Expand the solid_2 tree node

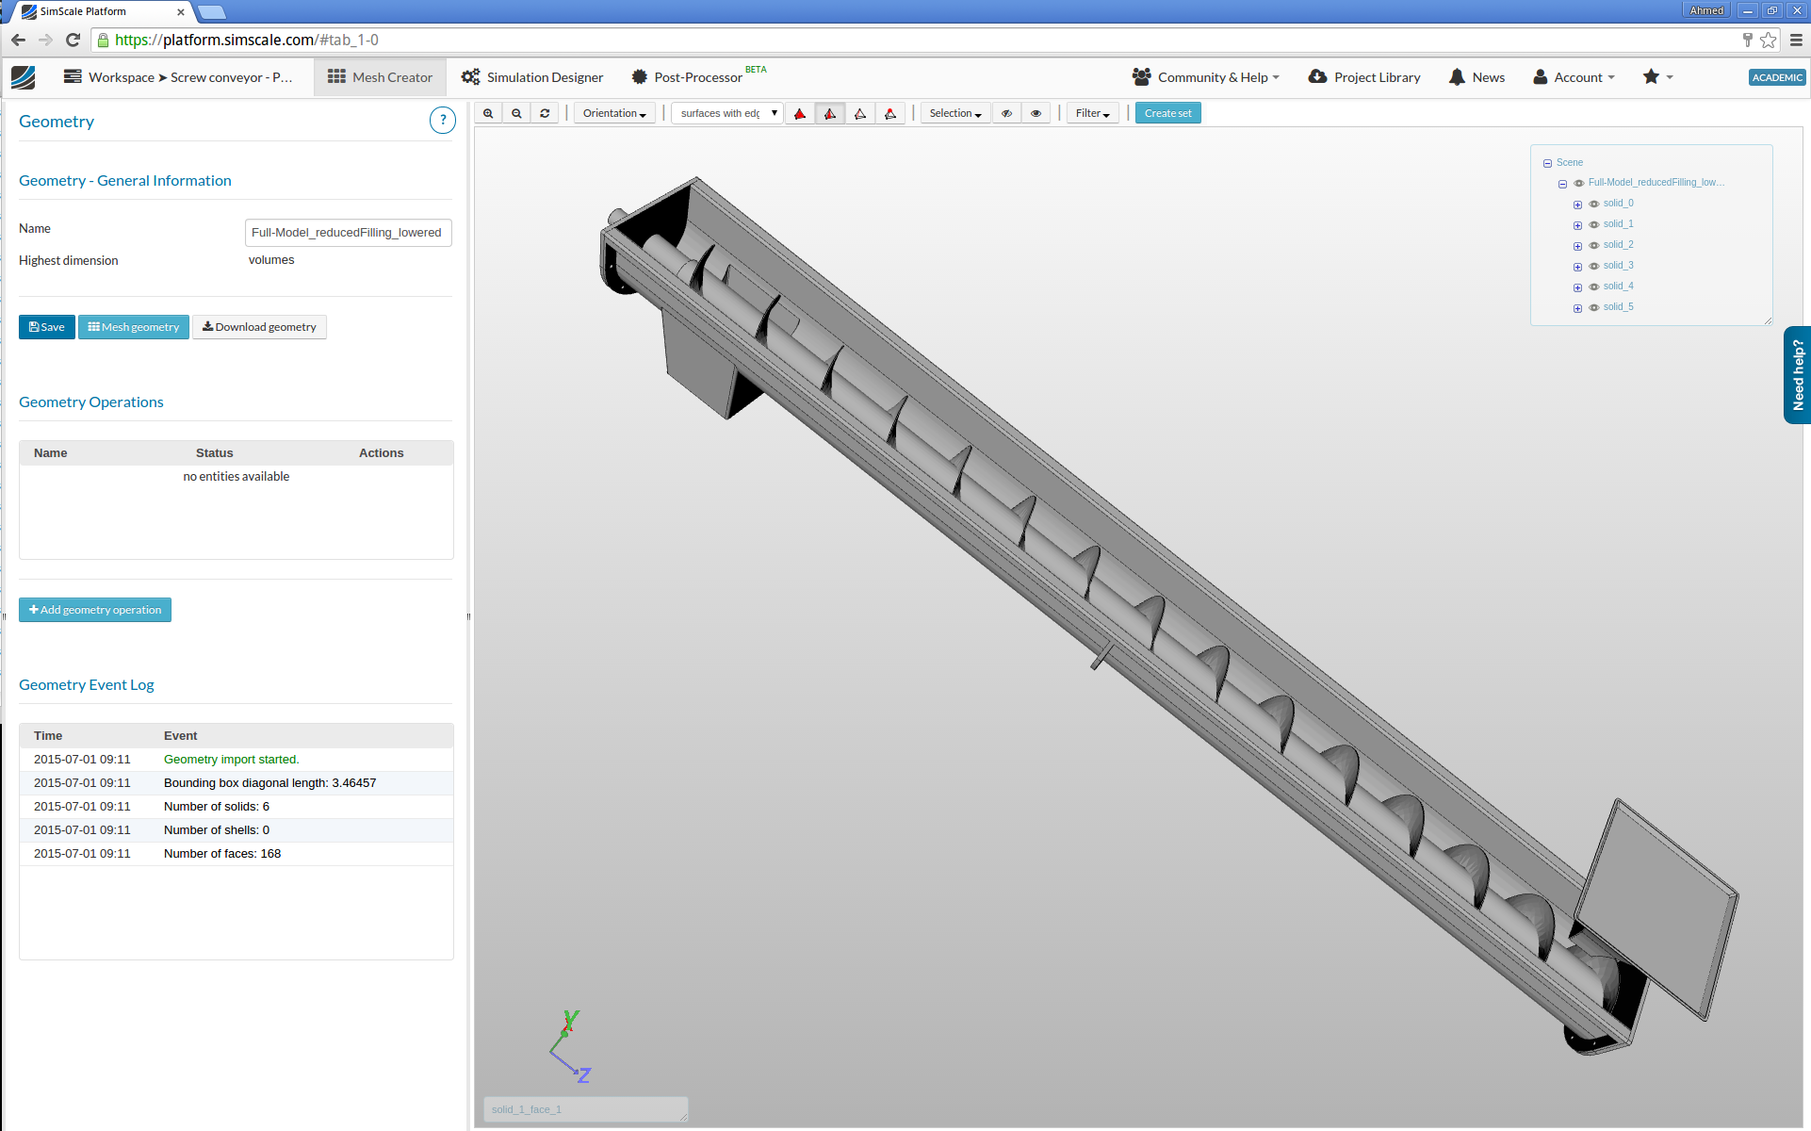[1577, 246]
